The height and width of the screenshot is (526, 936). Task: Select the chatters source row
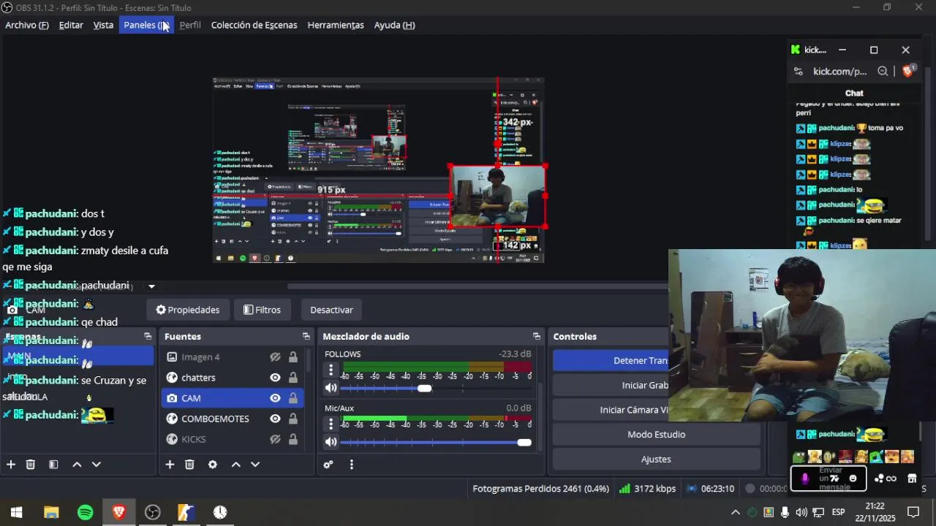233,378
